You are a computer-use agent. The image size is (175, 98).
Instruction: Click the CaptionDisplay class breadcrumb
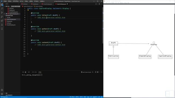tap(39, 7)
